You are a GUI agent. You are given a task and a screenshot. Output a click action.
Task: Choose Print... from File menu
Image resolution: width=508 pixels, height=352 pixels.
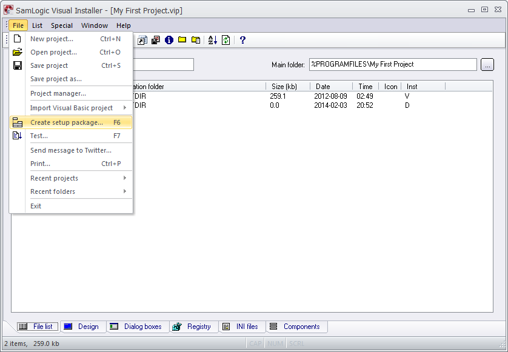(x=71, y=164)
